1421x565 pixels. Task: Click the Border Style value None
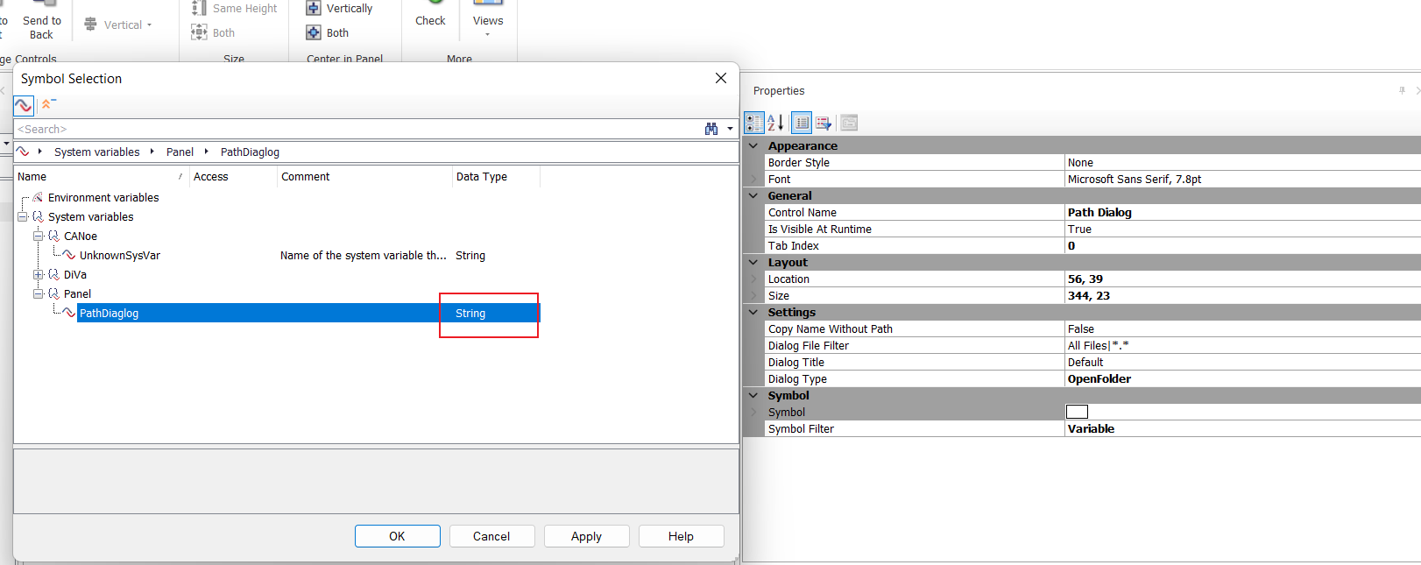tap(1080, 162)
